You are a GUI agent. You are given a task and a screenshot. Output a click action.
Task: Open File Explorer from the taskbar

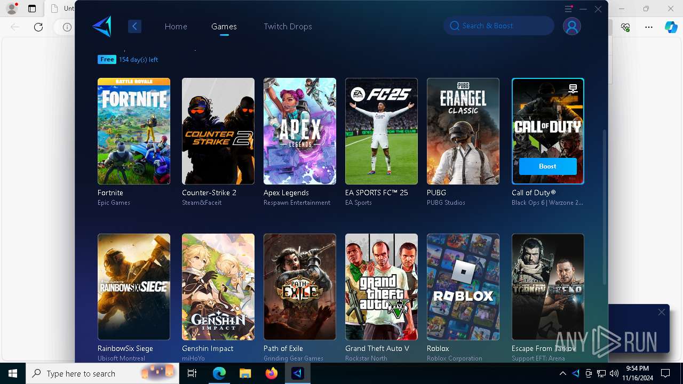pyautogui.click(x=245, y=373)
